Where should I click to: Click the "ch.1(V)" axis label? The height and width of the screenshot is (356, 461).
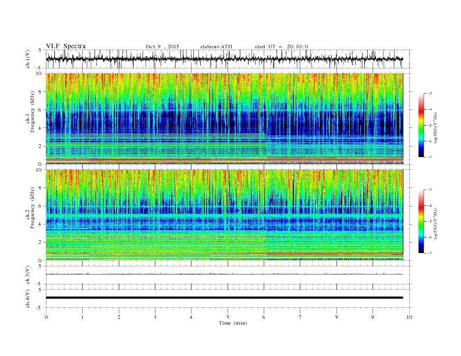28,59
